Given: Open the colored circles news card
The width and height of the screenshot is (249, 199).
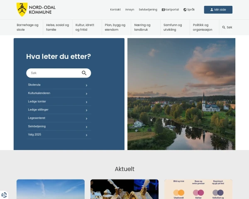Looking at the screenshot, I should point(198,189).
